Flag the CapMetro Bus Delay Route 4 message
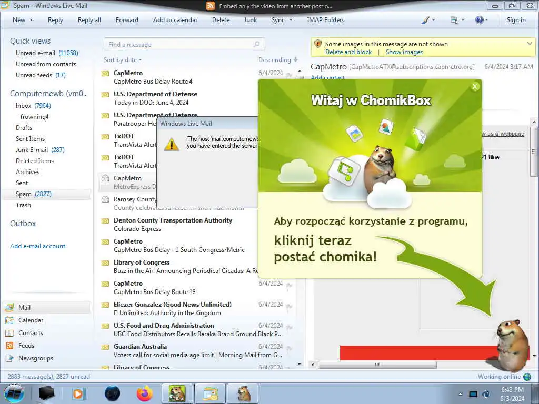Viewport: 539px width, 404px height. [289, 75]
